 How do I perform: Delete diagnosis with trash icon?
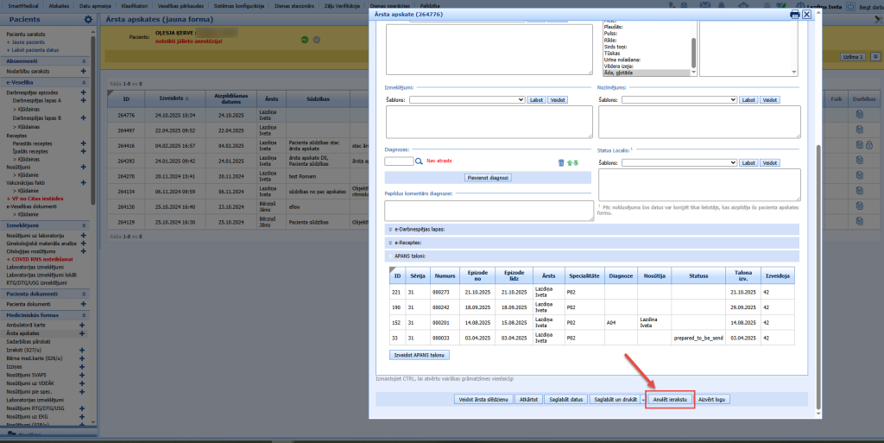(561, 163)
